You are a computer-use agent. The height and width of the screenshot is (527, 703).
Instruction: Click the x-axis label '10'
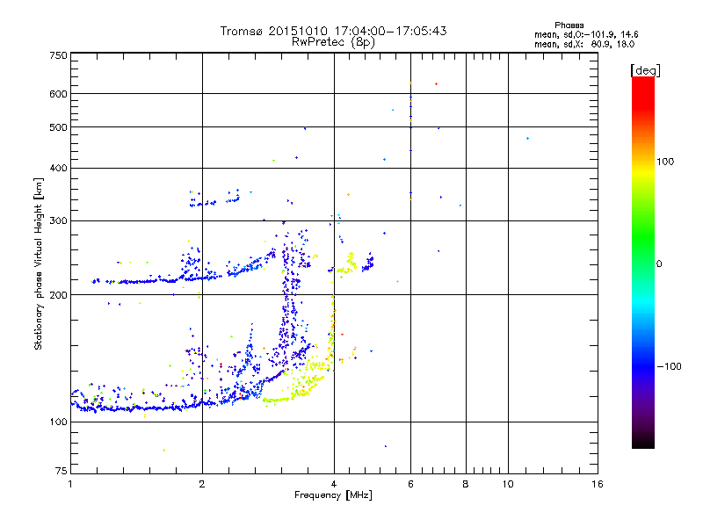tap(508, 484)
